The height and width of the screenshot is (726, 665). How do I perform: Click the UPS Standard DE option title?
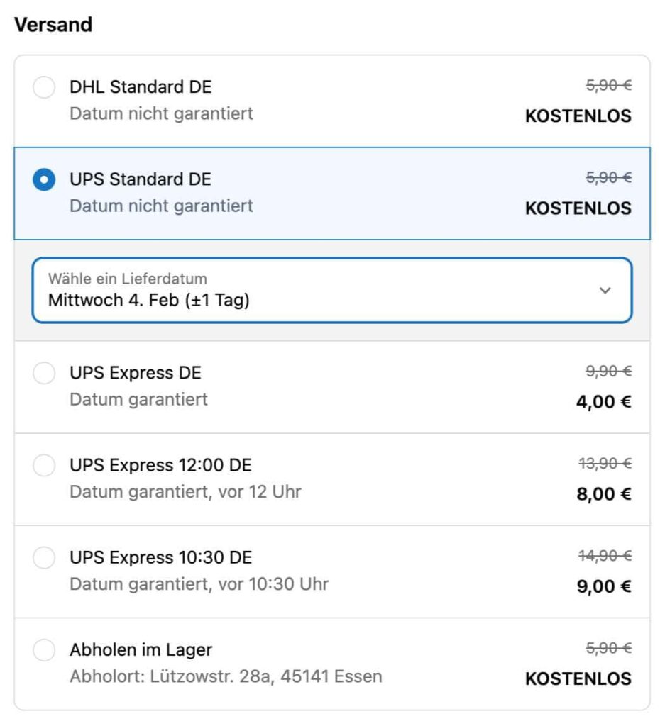tap(141, 179)
